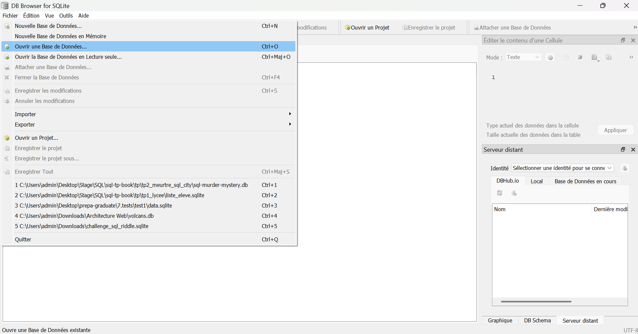Switch to the Local tab

[537, 181]
